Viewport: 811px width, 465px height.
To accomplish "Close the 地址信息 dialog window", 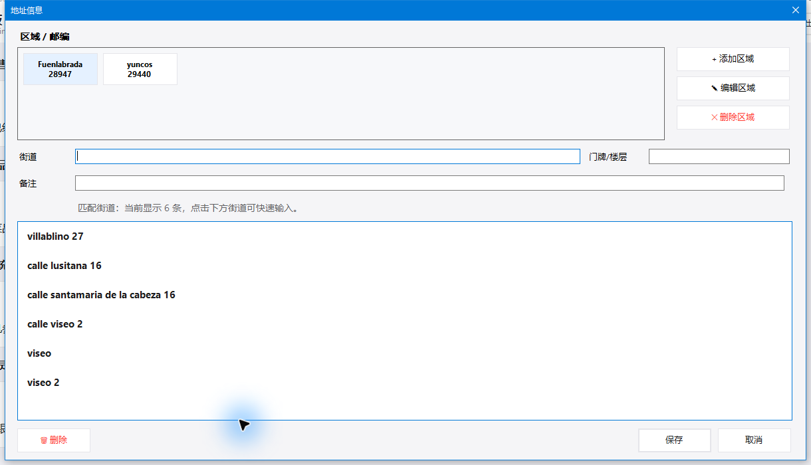I will 796,10.
